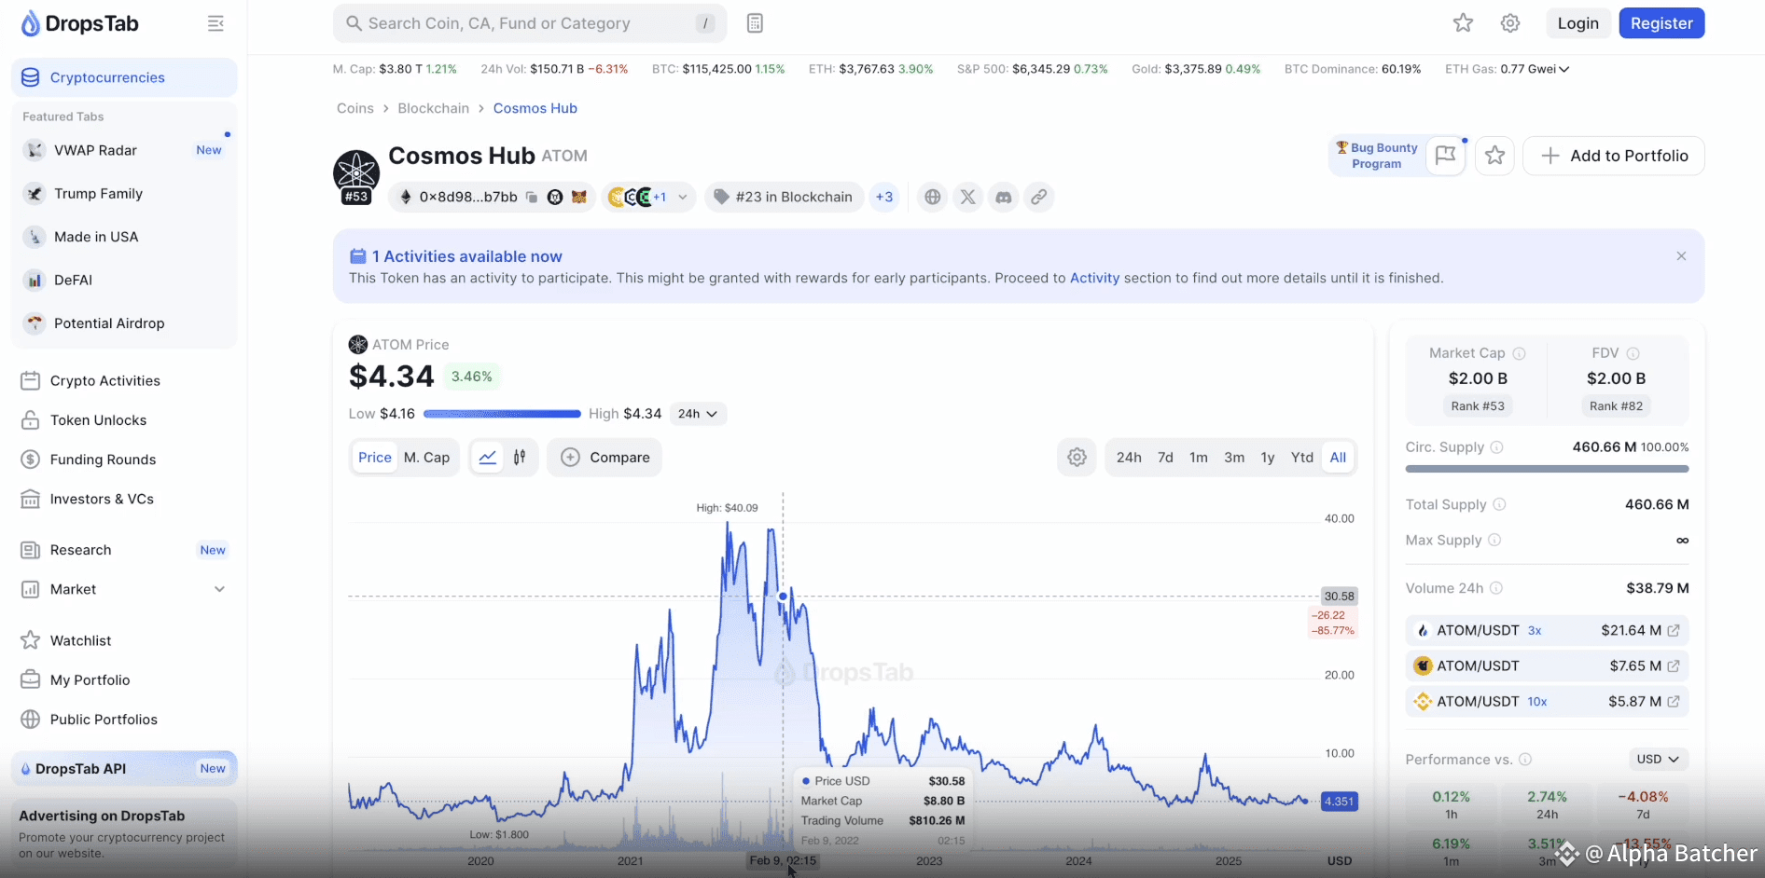
Task: Focus the Search Coin, CA, Fund field
Action: point(530,23)
